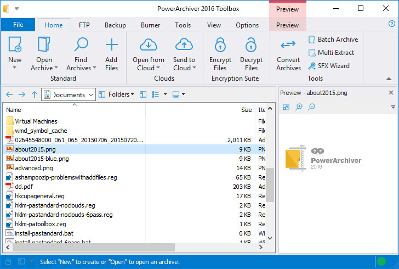Image resolution: width=399 pixels, height=269 pixels.
Task: Click Decrypt Files open-lock icon
Action: point(251,44)
